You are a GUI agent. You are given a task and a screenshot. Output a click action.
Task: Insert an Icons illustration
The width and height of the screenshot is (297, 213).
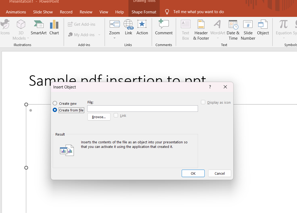pyautogui.click(x=5, y=27)
